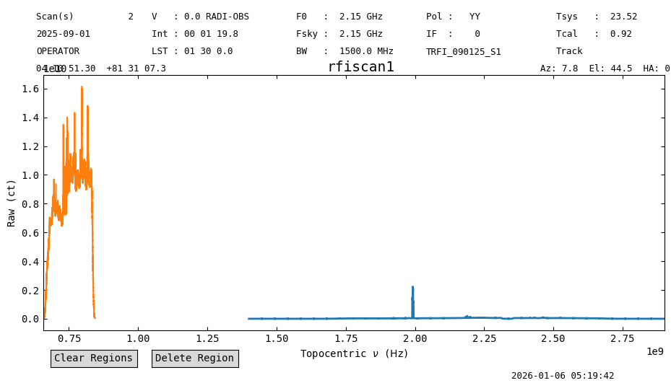This screenshot has width=671, height=383.
Task: Click the Topocentric ν (Hz) axis label
Action: click(355, 353)
